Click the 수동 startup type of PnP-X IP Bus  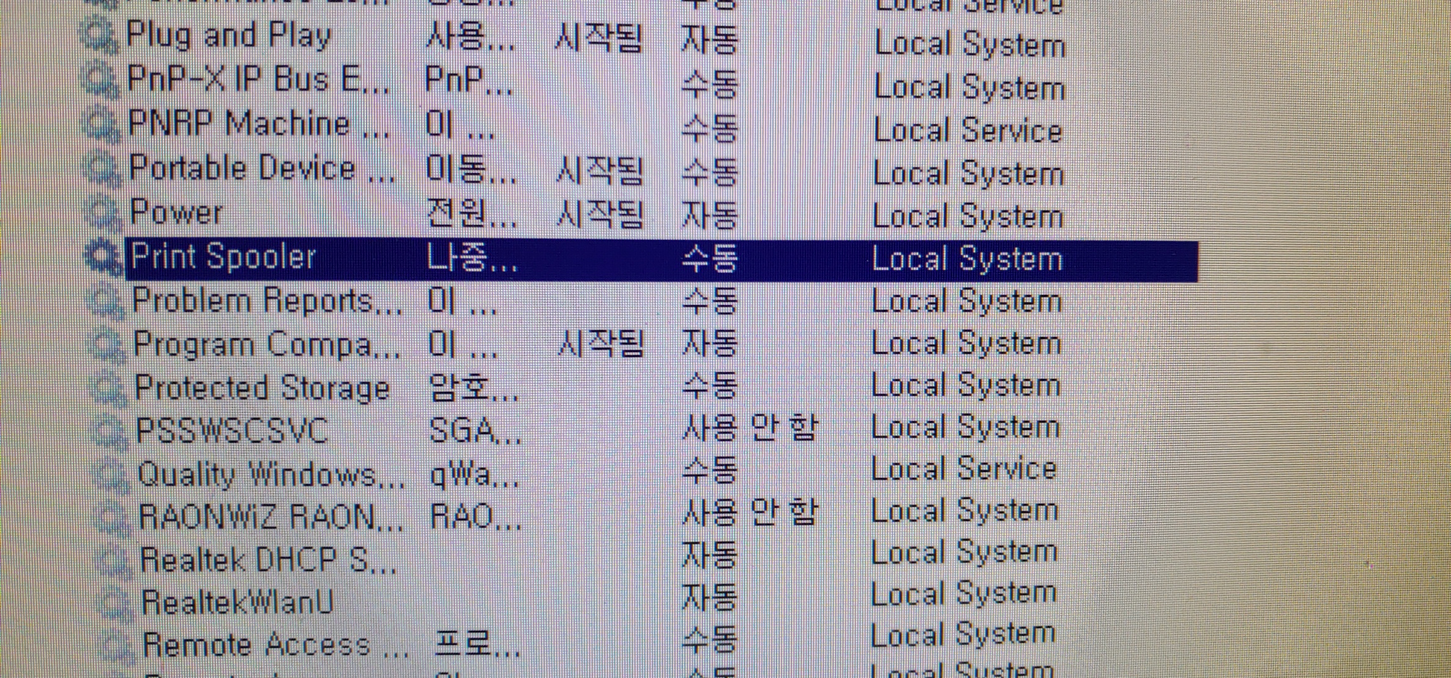709,84
